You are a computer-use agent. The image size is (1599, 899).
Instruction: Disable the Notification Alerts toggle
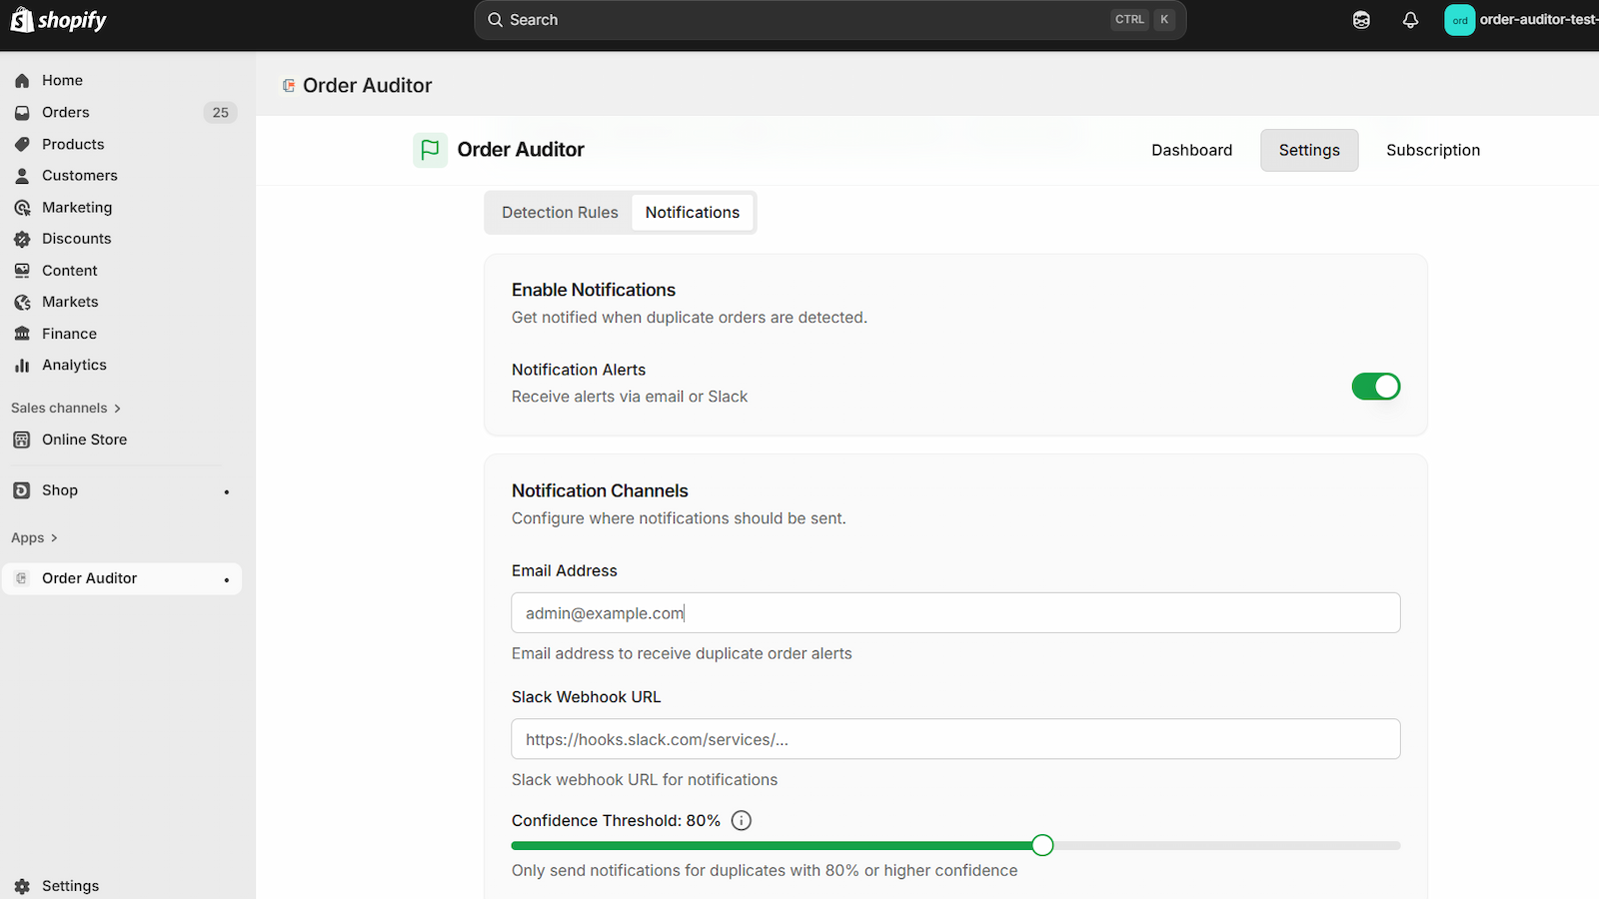1375,387
